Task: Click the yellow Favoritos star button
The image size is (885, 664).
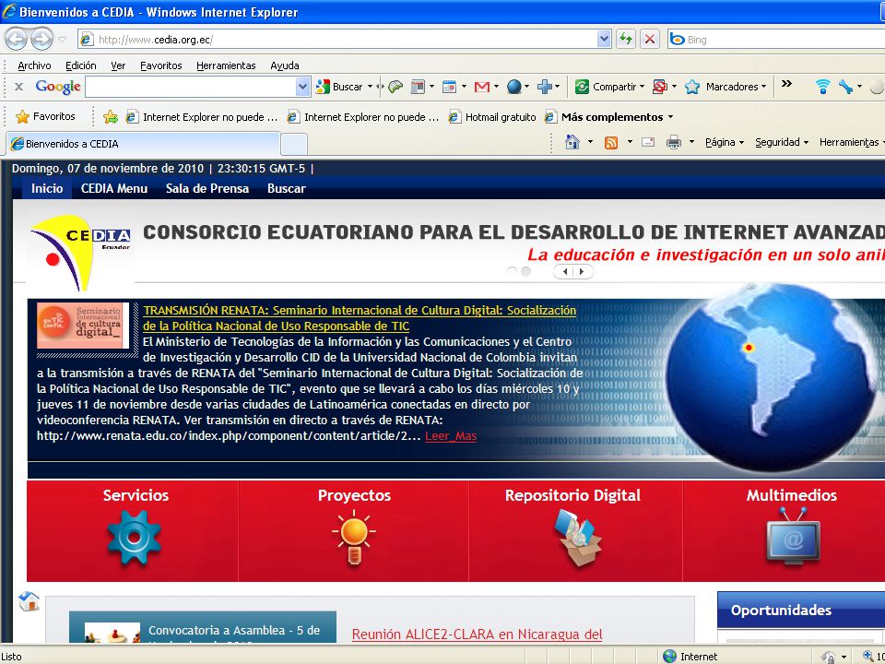Action: point(46,116)
